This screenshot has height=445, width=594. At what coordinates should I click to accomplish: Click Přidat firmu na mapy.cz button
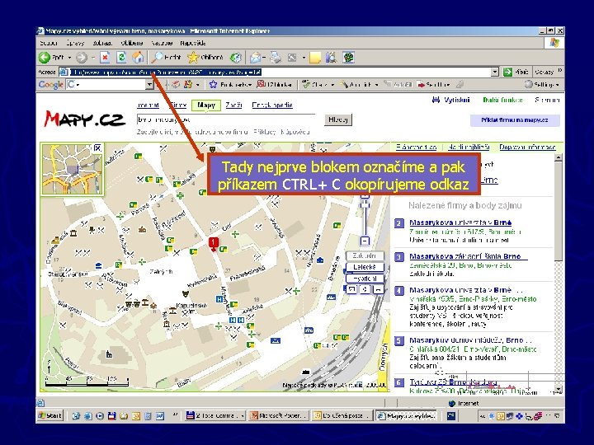515,120
